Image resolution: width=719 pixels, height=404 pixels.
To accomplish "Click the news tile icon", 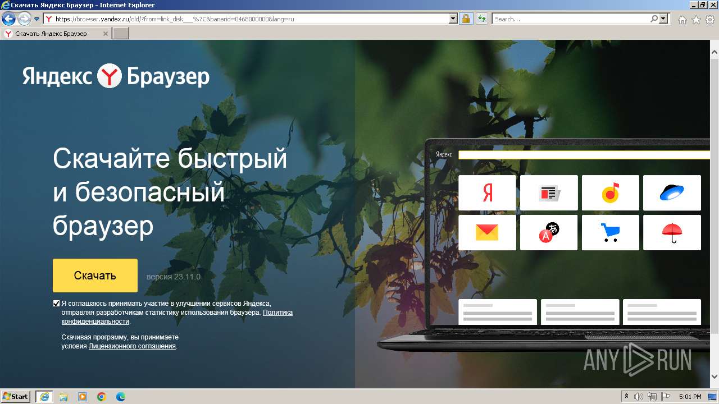I will [x=549, y=193].
